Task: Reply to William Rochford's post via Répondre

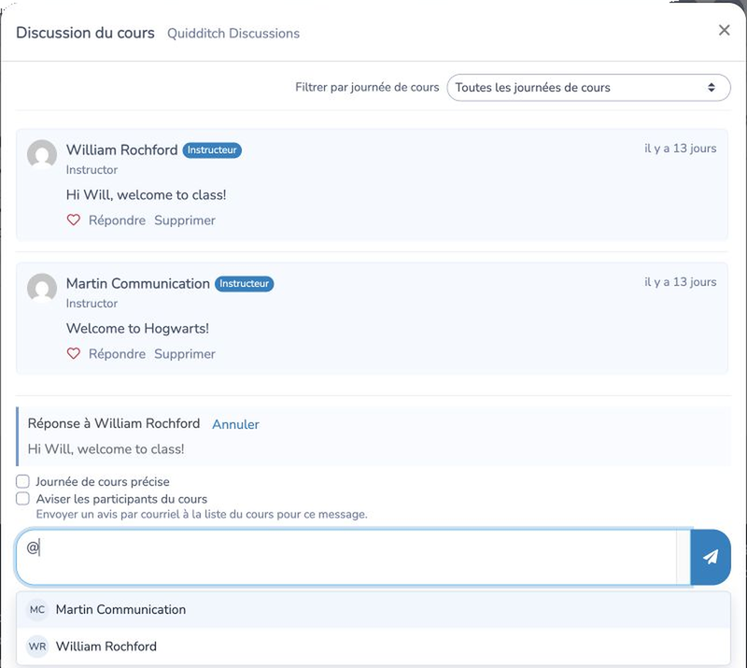Action: coord(118,220)
